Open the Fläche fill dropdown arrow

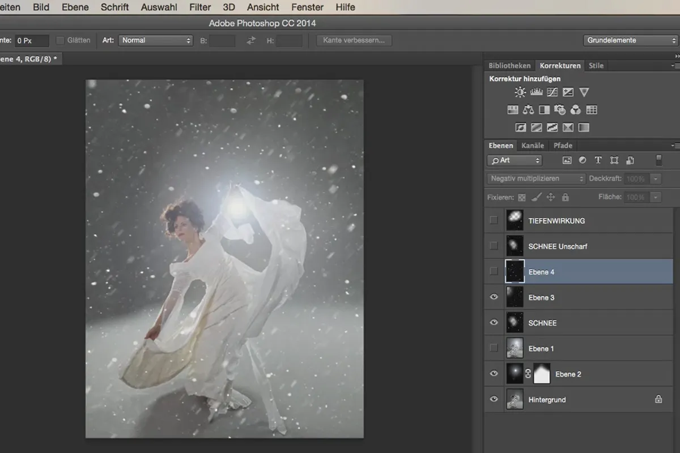[x=656, y=197]
